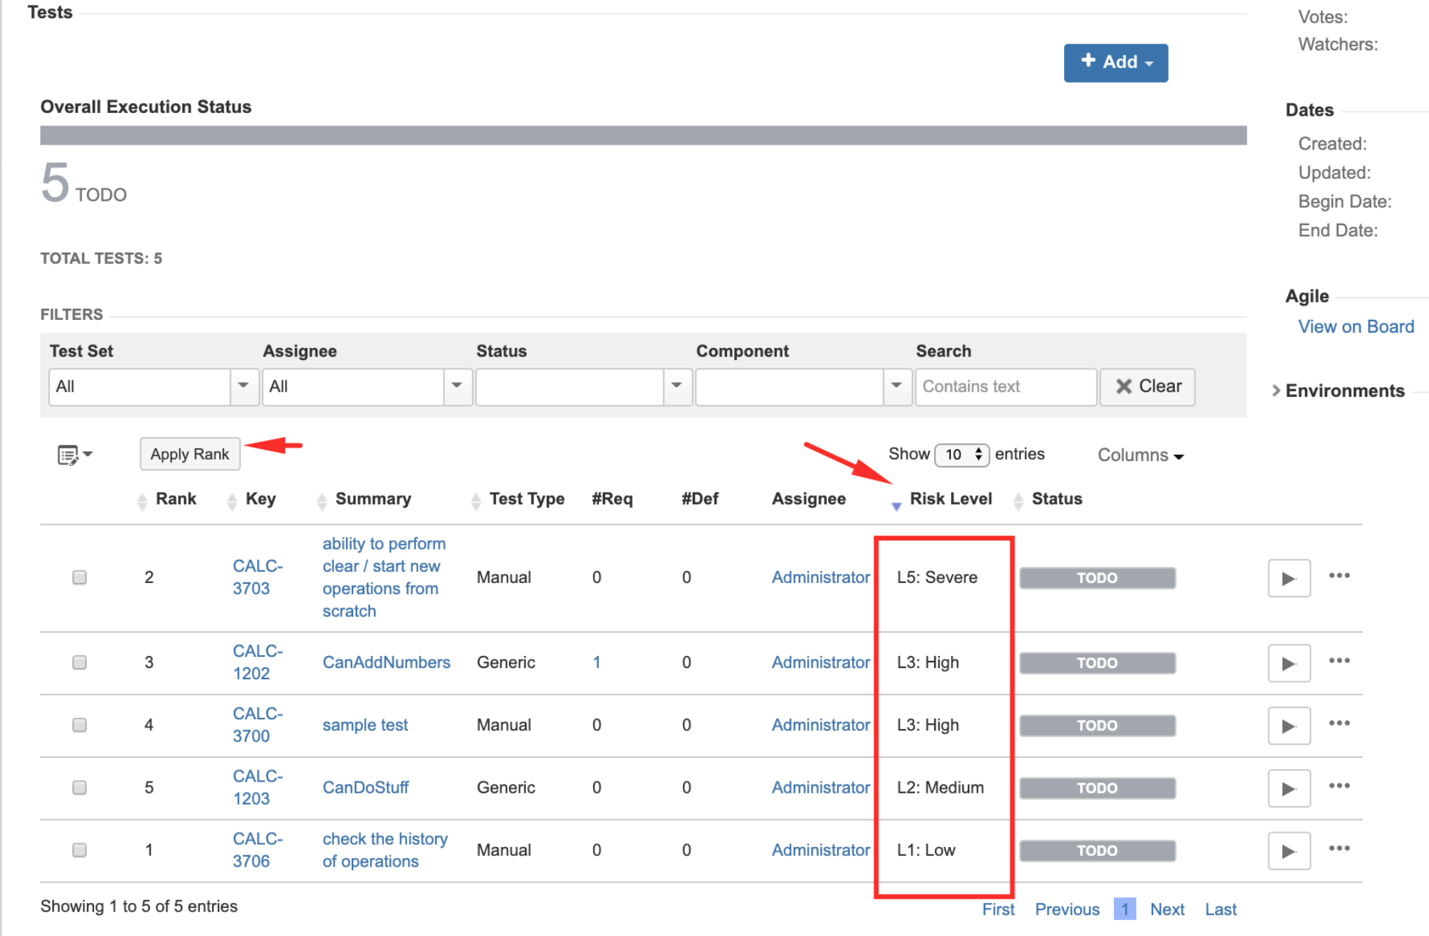Open issue CALC-1203 key link

258,787
